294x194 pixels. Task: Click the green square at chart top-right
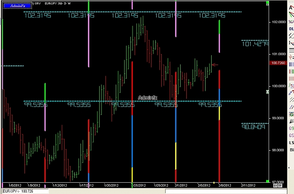(x=268, y=3)
